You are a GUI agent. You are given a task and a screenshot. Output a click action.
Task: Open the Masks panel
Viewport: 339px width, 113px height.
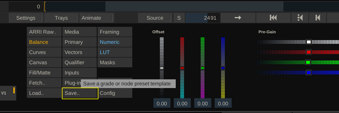click(x=115, y=62)
